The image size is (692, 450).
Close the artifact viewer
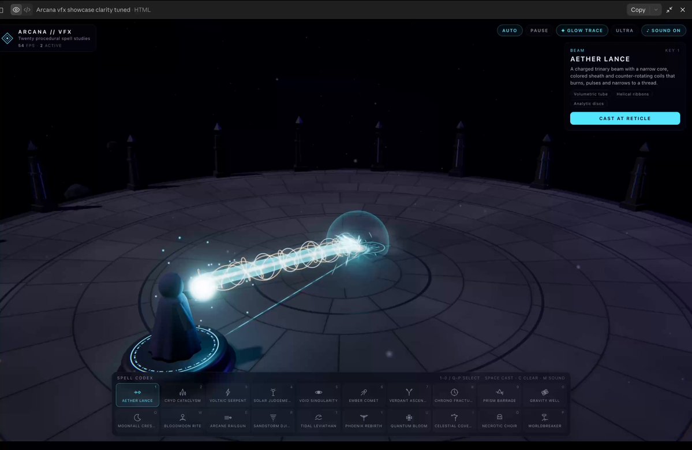(x=682, y=10)
